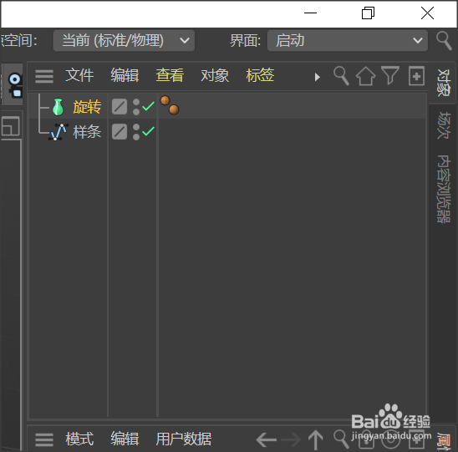Switch to the 场次 side tab
The height and width of the screenshot is (452, 458).
[444, 125]
